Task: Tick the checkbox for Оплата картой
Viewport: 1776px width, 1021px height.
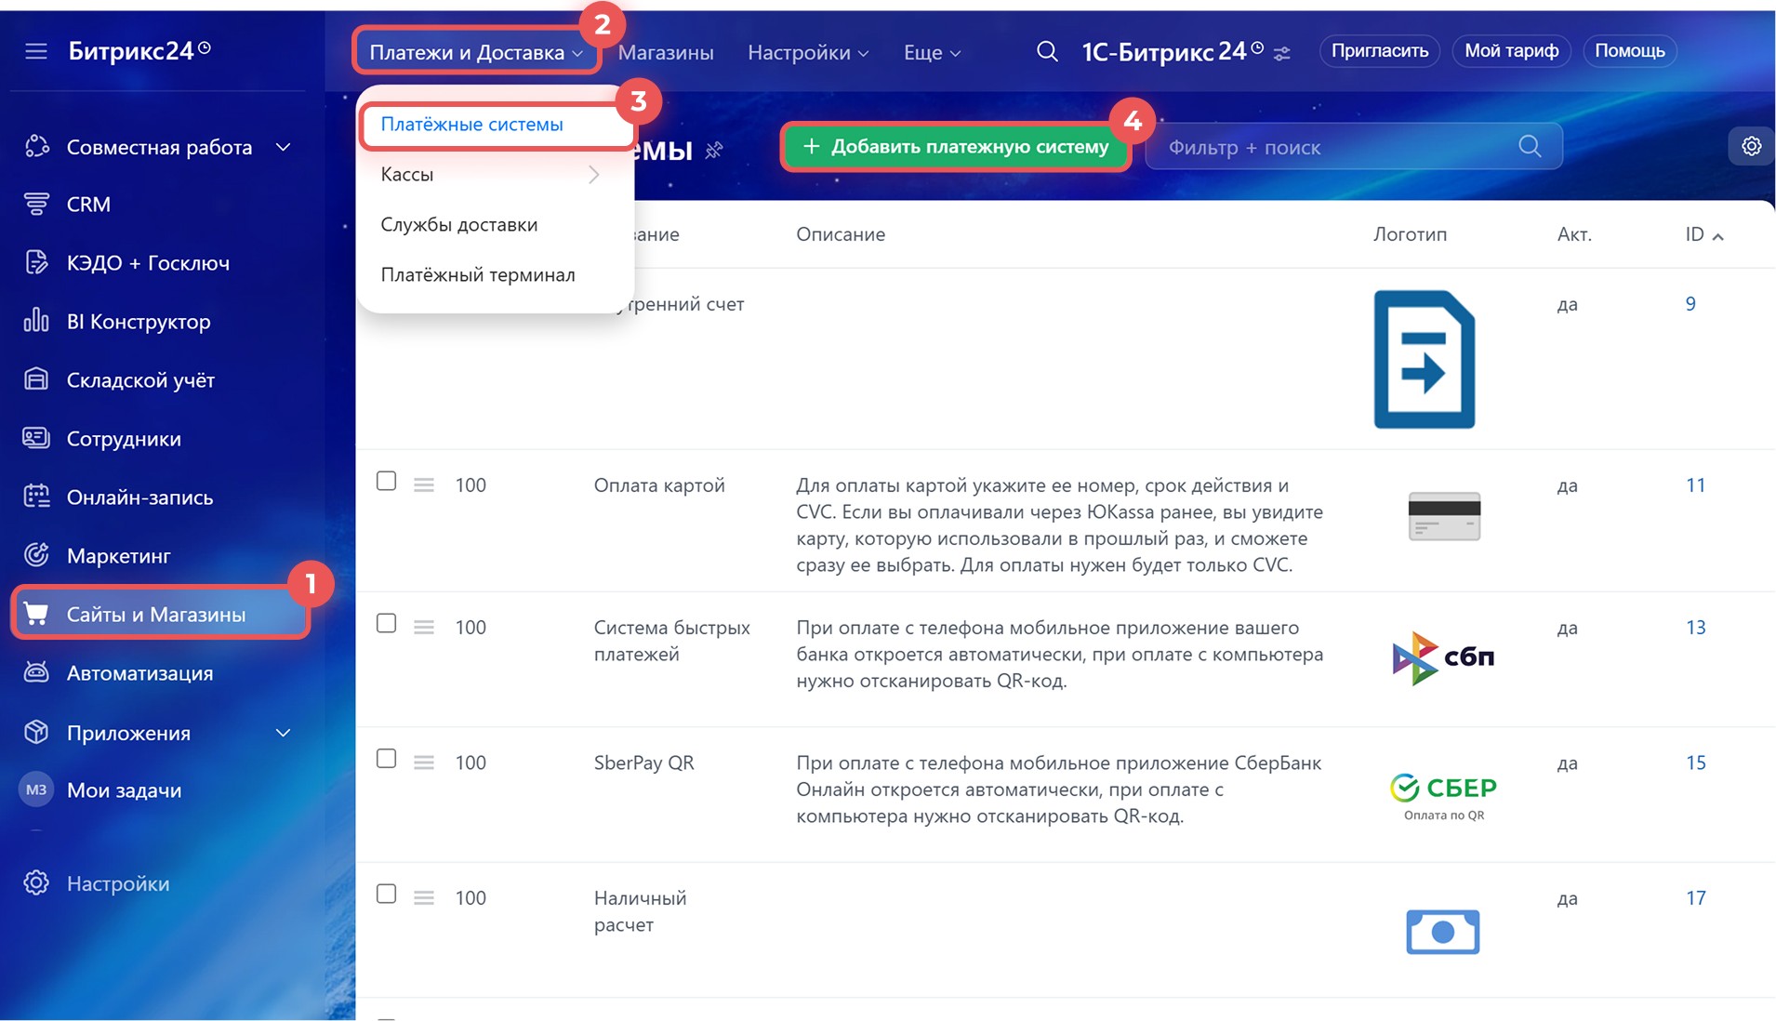Action: coord(386,482)
